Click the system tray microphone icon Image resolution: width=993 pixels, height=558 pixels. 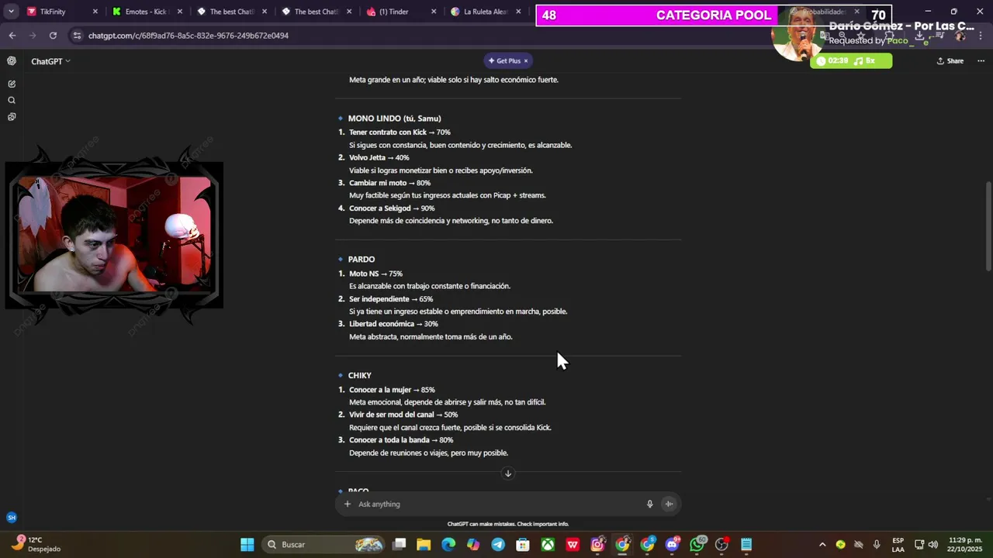click(x=877, y=545)
